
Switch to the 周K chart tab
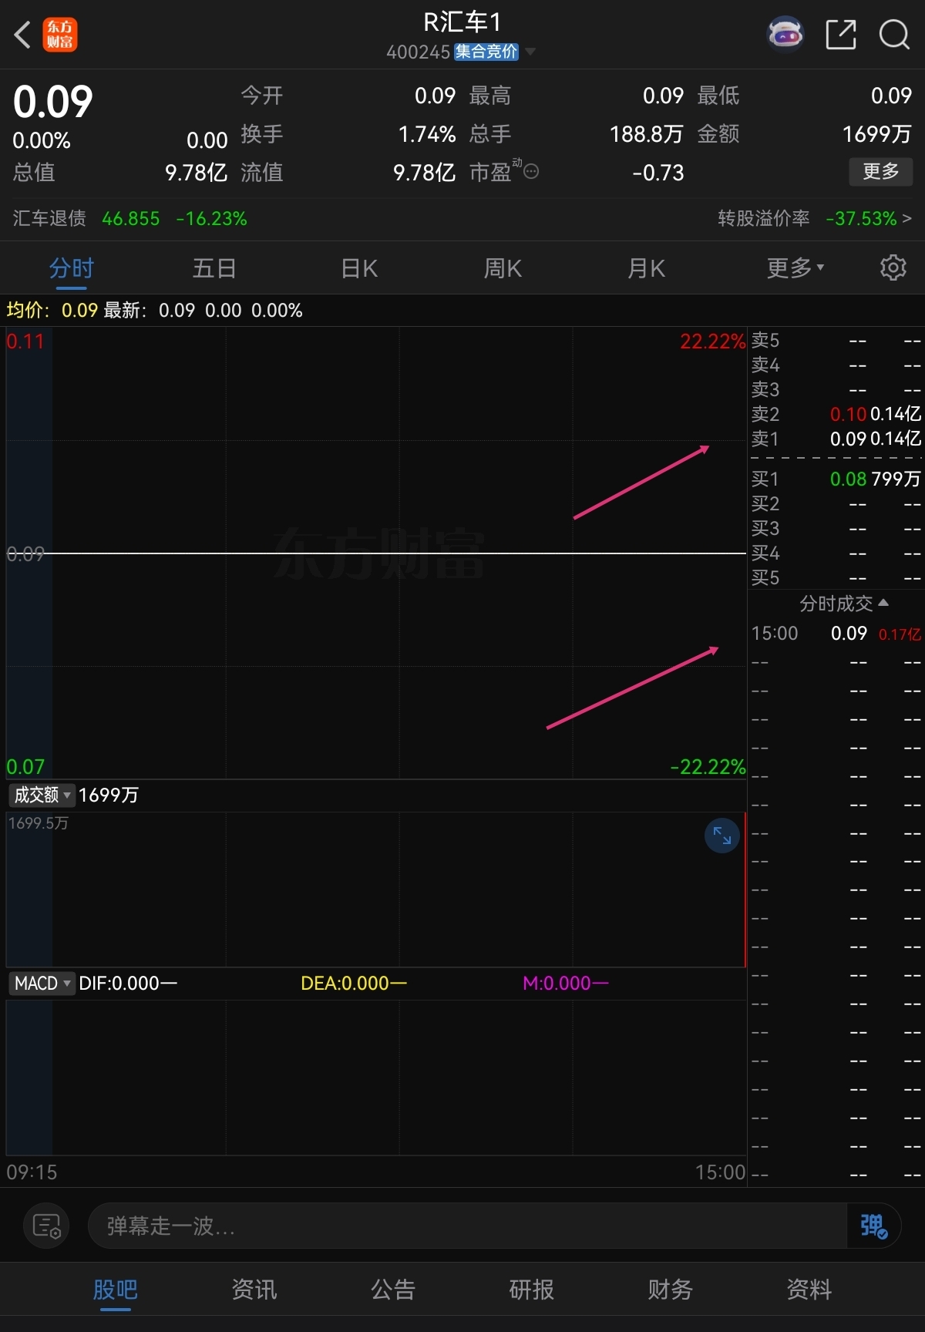(503, 268)
